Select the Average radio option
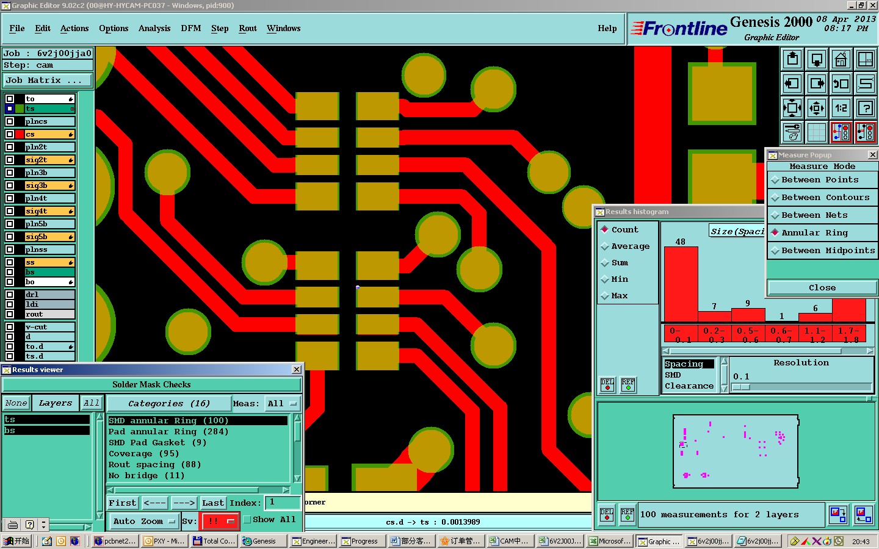The width and height of the screenshot is (879, 549). tap(605, 246)
